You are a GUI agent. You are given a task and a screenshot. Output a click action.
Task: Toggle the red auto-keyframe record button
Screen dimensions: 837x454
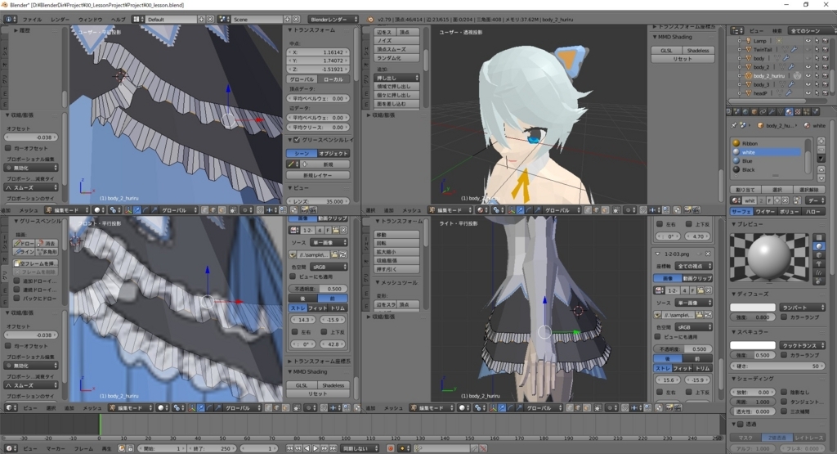click(390, 448)
